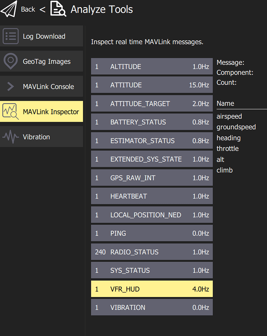
Task: Expand the GPS_RAW_INT message details
Action: click(x=152, y=177)
